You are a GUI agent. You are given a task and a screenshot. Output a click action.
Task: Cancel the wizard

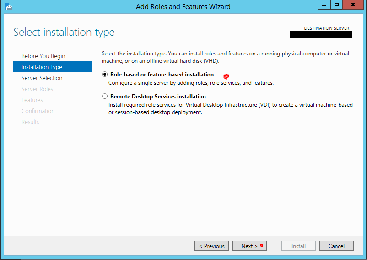(x=336, y=246)
